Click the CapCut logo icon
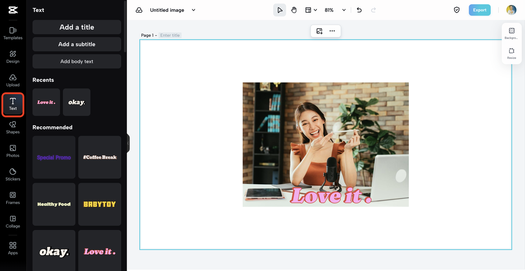 tap(13, 10)
